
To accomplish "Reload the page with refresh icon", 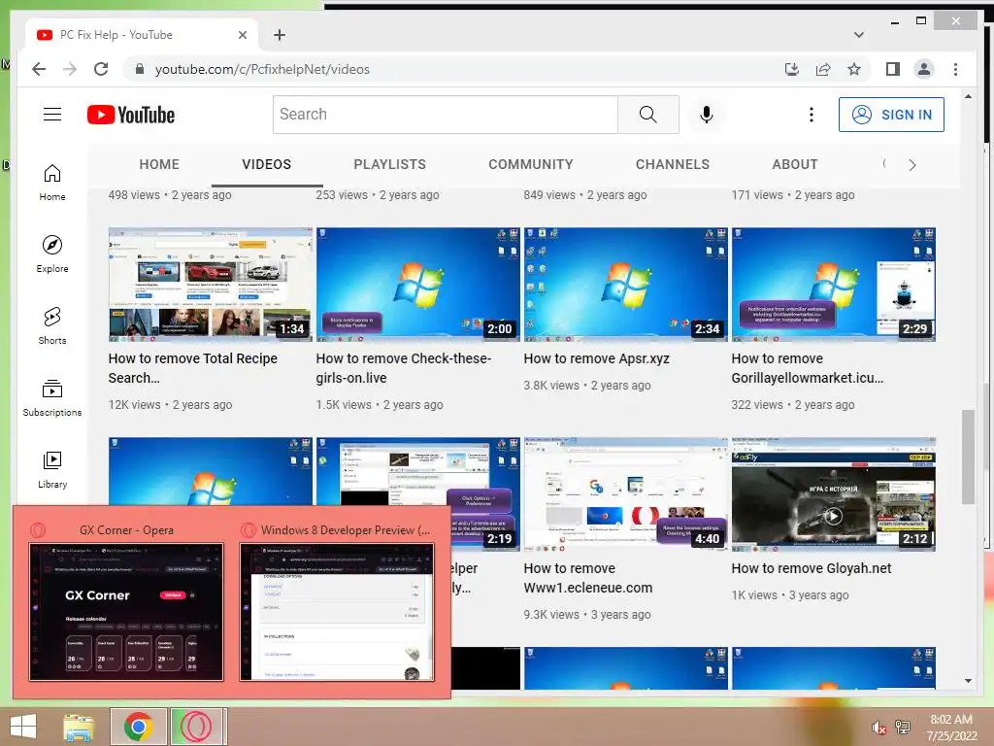I will coord(101,69).
